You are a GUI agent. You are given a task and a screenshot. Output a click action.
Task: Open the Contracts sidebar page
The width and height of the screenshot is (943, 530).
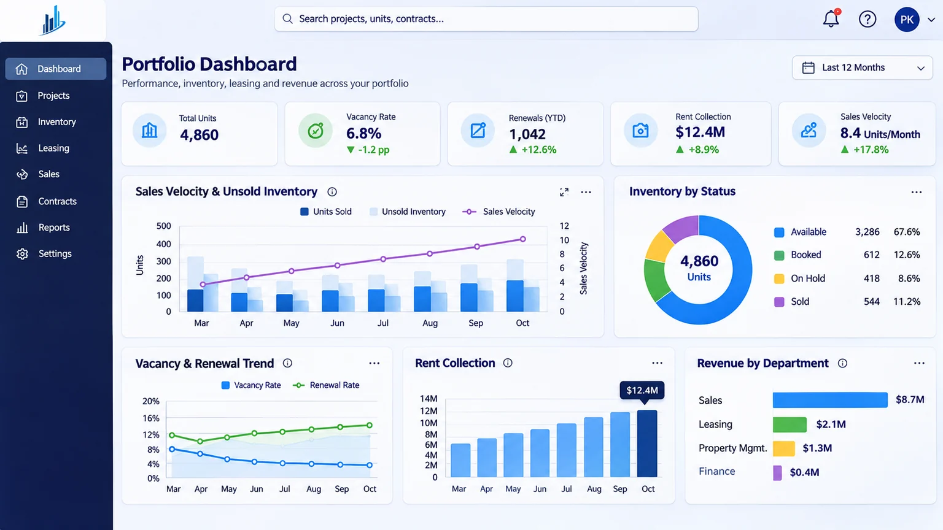point(56,201)
